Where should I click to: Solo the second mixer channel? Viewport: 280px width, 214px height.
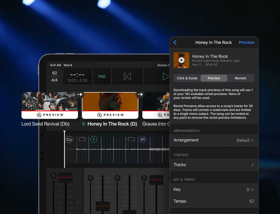pos(90,178)
